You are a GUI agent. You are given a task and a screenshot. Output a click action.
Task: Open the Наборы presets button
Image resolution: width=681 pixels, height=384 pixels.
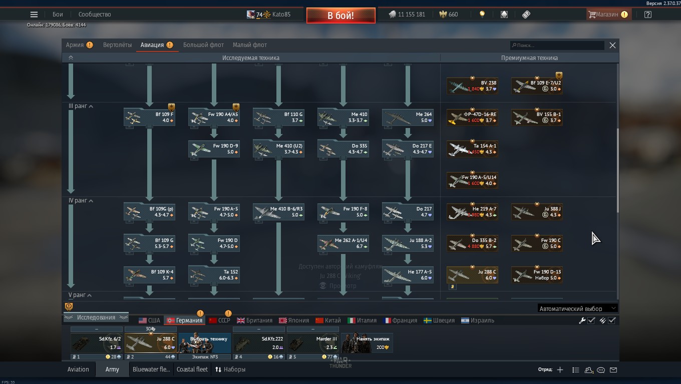[x=230, y=369]
